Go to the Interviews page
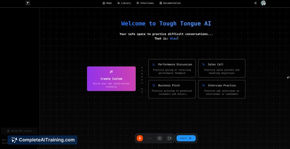This screenshot has width=290, height=149. coord(145,3)
